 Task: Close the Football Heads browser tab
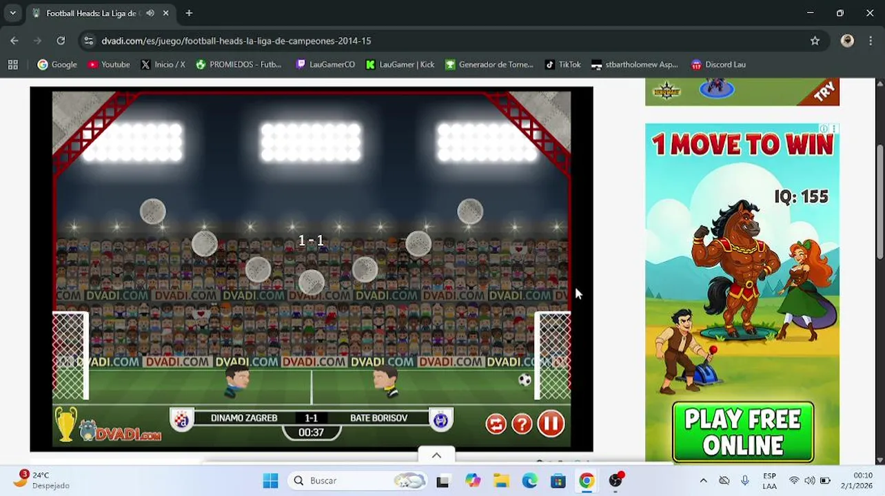point(166,13)
